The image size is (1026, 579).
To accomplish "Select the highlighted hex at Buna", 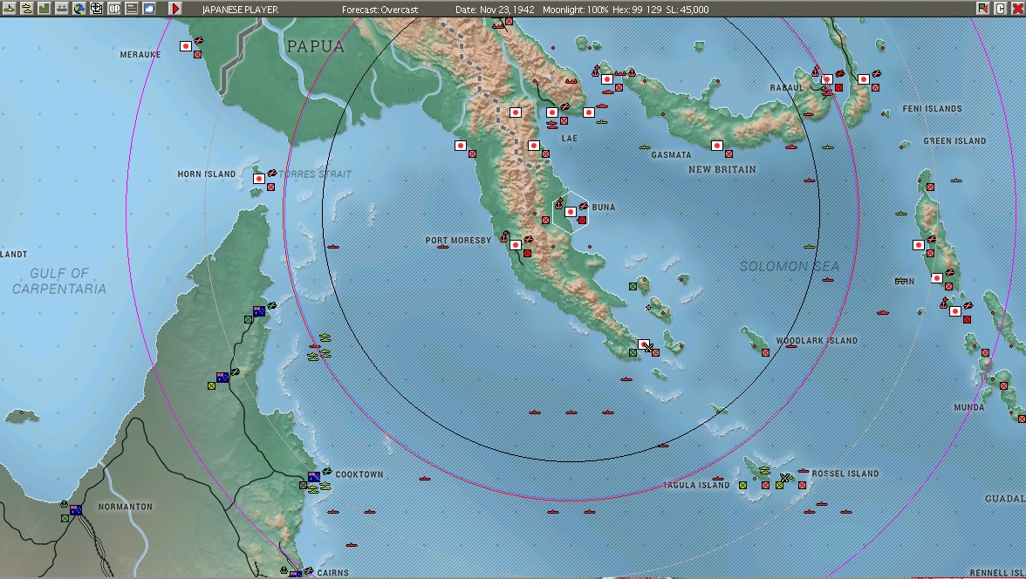I will pos(571,210).
